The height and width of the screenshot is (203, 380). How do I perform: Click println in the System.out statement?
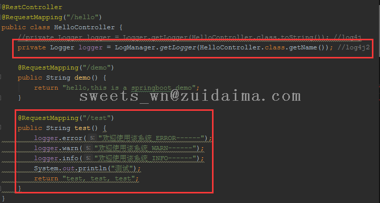click(x=92, y=168)
